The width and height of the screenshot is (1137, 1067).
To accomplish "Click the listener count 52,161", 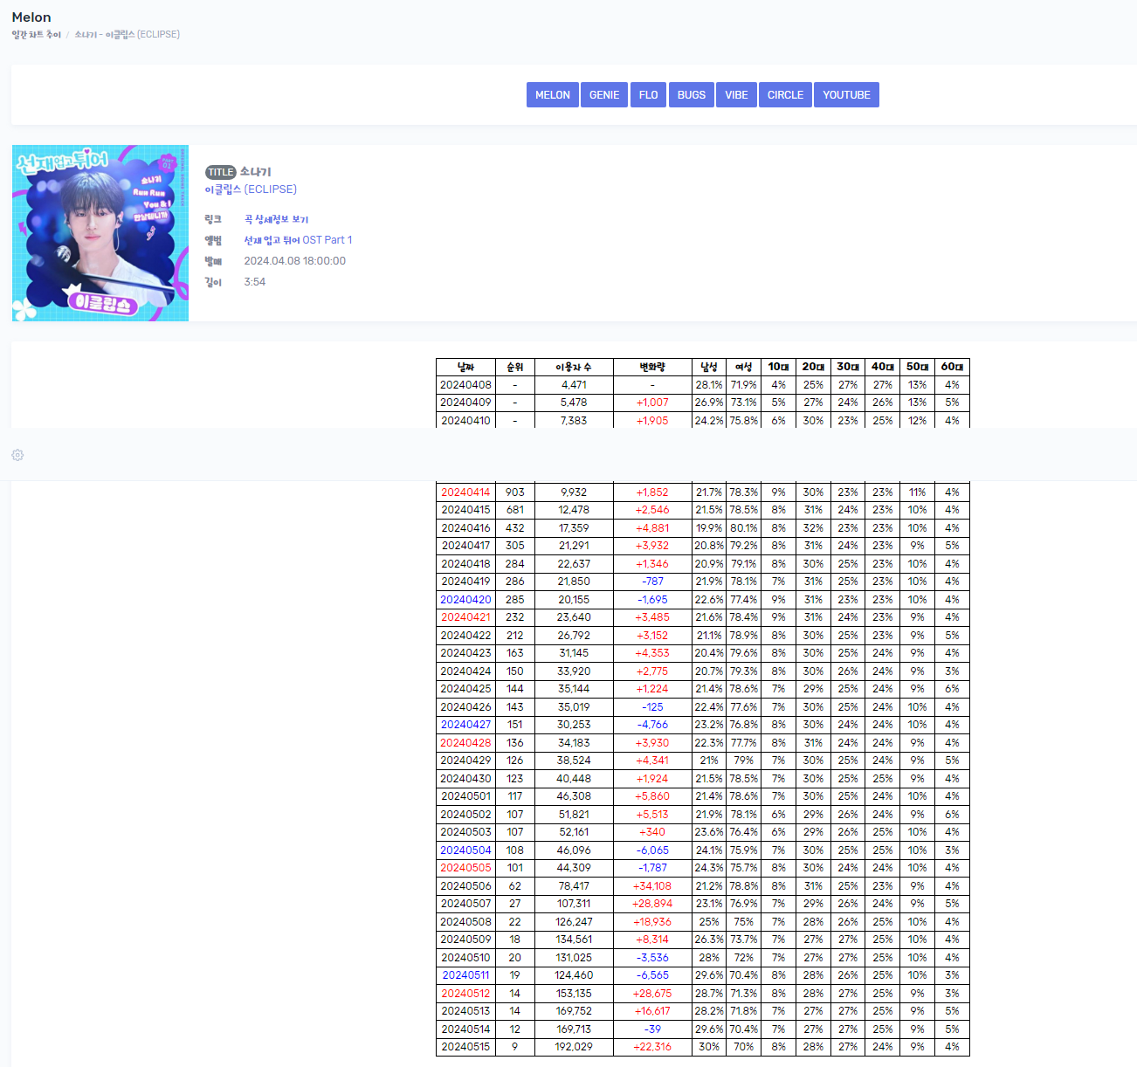I will 574,832.
